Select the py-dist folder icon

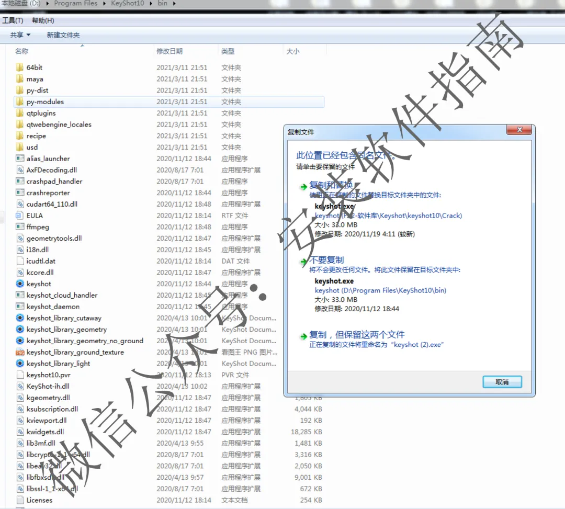(x=20, y=90)
